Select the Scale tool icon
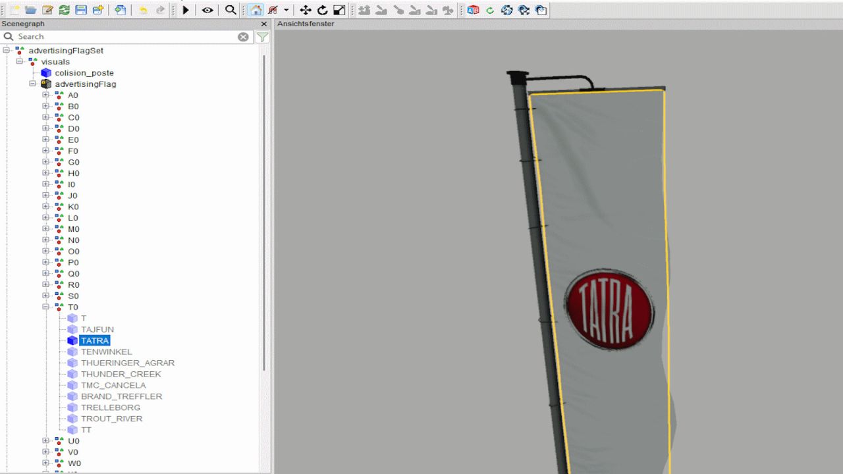This screenshot has height=474, width=843. (x=339, y=10)
